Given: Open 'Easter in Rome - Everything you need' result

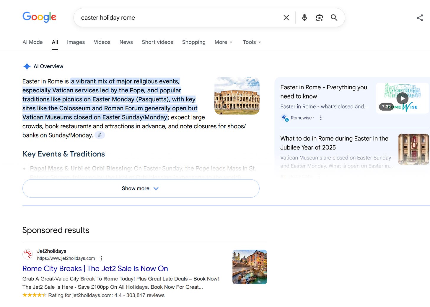Looking at the screenshot, I should (x=324, y=92).
